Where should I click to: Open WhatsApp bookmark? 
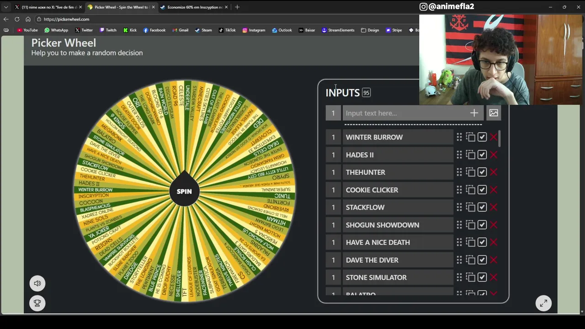tap(56, 30)
